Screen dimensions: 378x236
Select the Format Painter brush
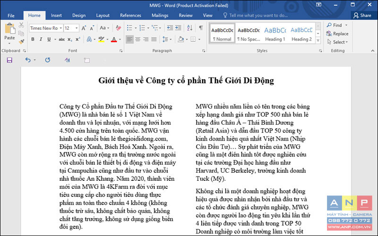point(21,42)
